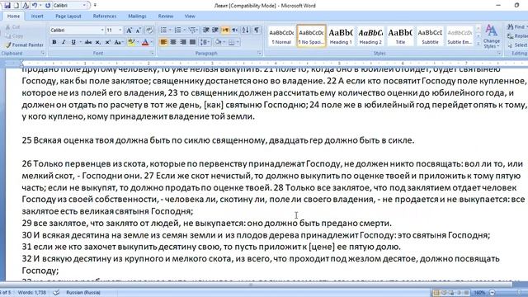
Task: Redo the last action
Action: click(x=48, y=6)
